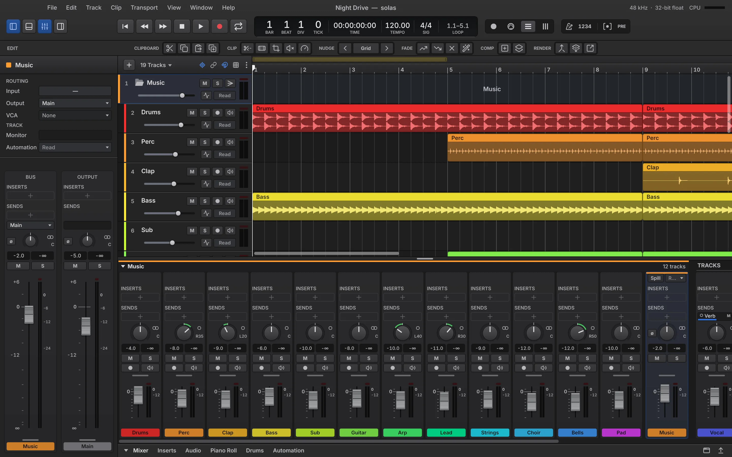
Task: Click the red Record transport button
Action: click(x=220, y=26)
